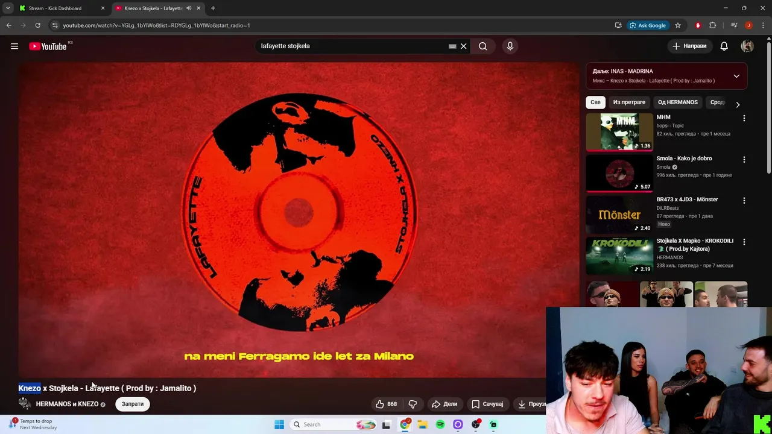Show more filter chips with right arrow
This screenshot has height=434, width=772.
coord(737,104)
